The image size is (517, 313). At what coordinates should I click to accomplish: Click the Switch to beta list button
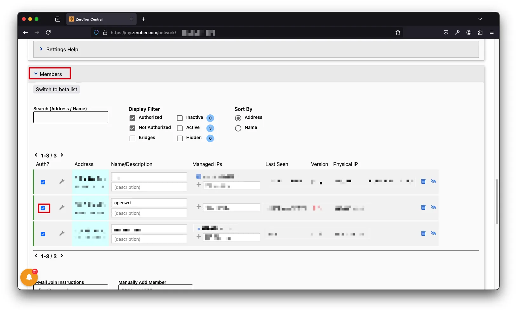[x=57, y=90]
